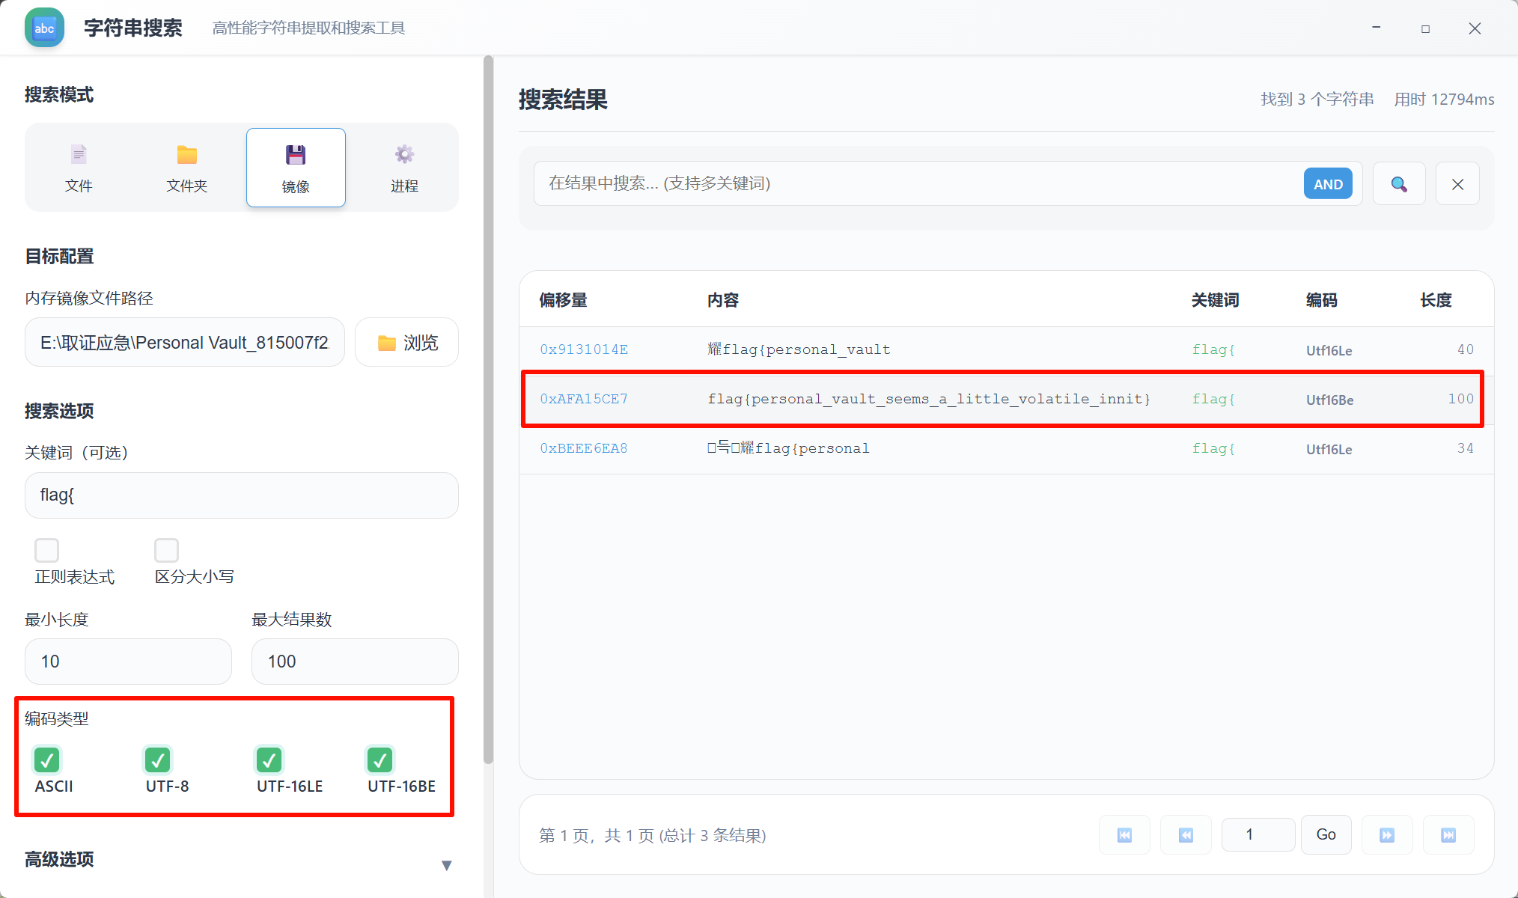This screenshot has width=1518, height=898.
Task: Expand the 高级选项 advanced options section
Action: tap(446, 865)
